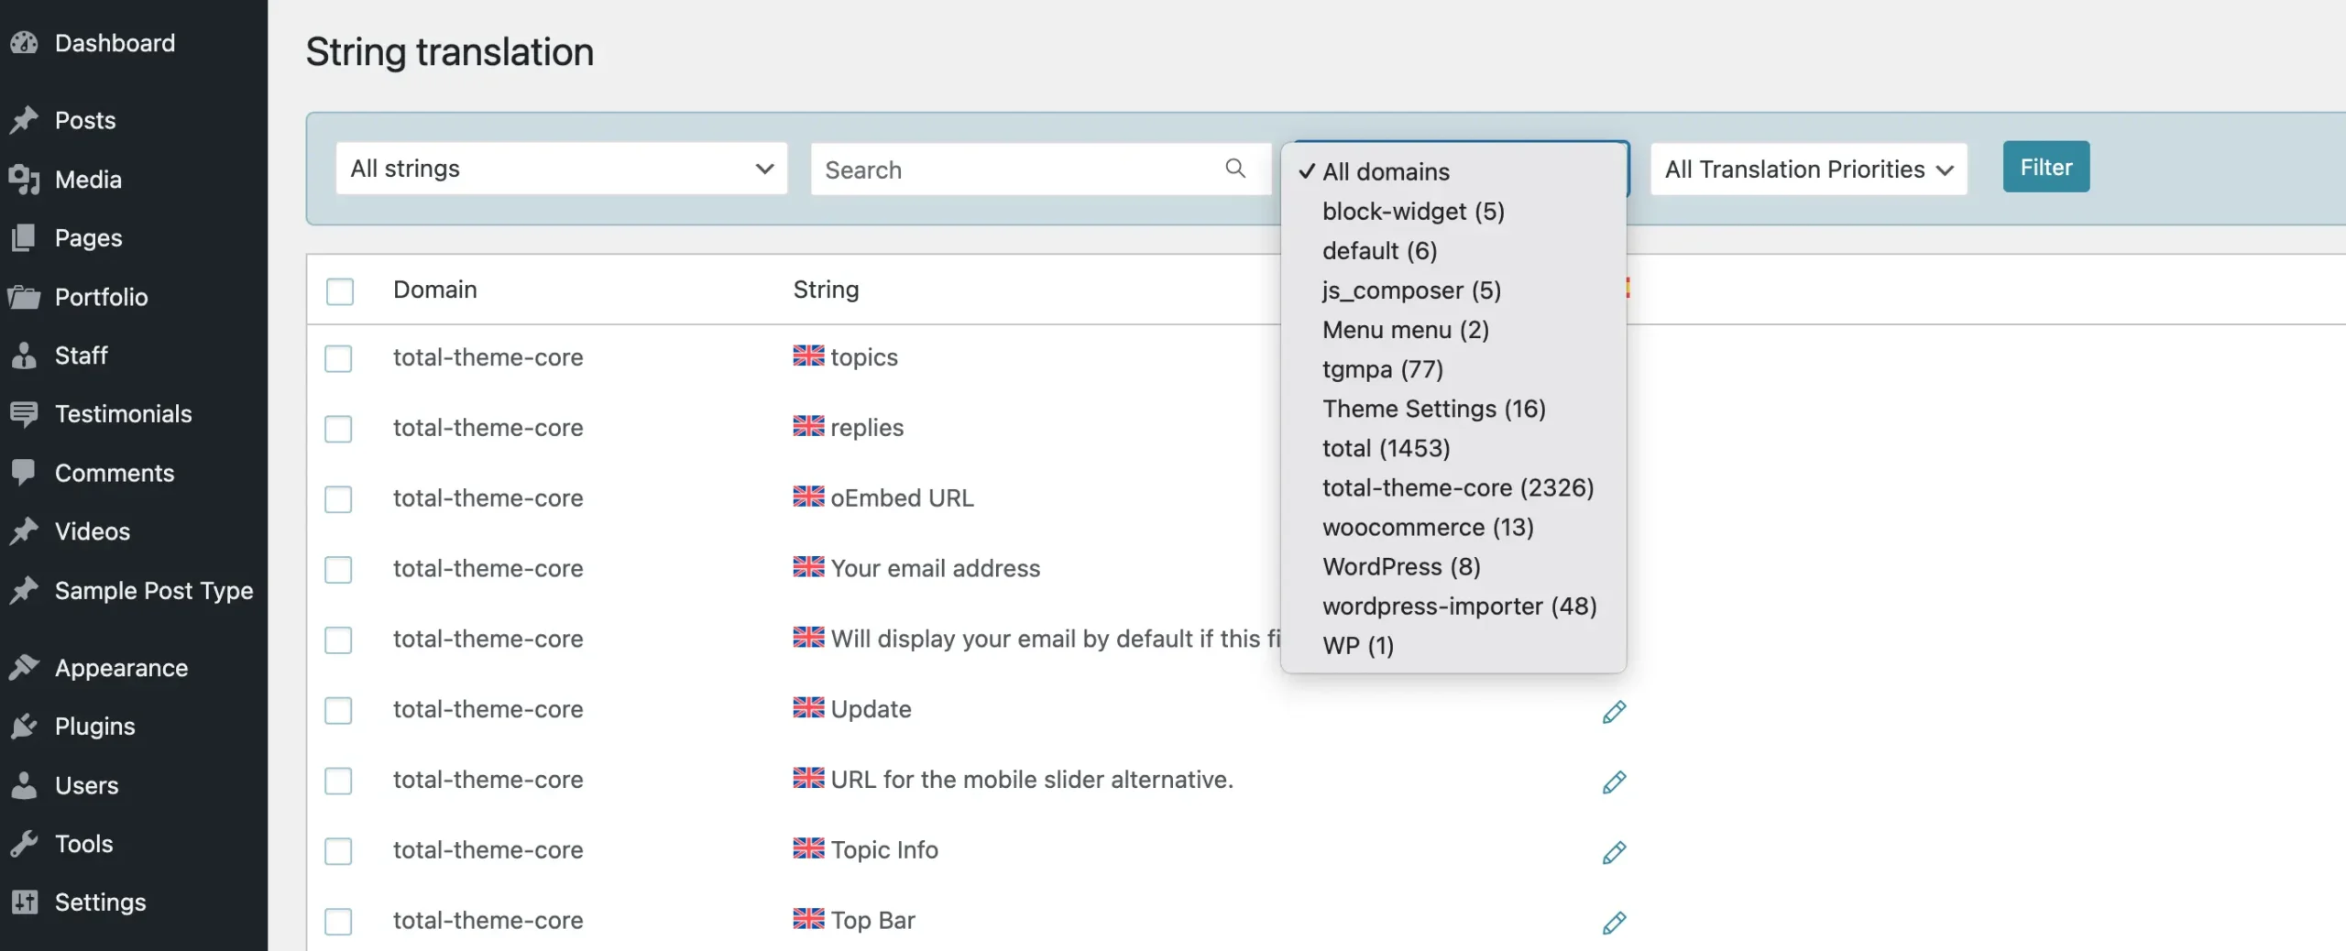The height and width of the screenshot is (951, 2346).
Task: Click the UK flag beside Your email address
Action: click(808, 567)
